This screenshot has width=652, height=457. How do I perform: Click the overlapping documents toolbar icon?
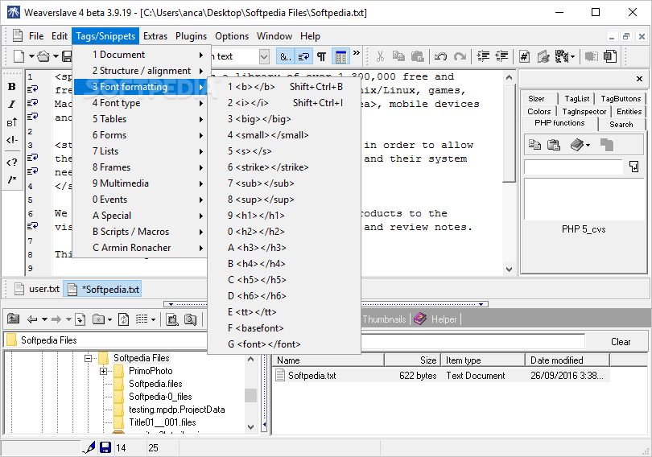point(610,56)
